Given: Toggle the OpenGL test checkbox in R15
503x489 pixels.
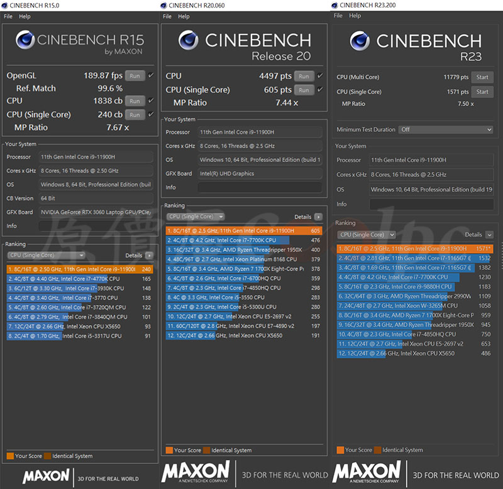Looking at the screenshot, I should coord(150,75).
